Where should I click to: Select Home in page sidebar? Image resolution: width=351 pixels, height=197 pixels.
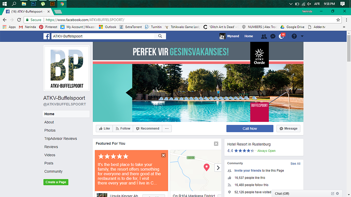click(x=66, y=114)
